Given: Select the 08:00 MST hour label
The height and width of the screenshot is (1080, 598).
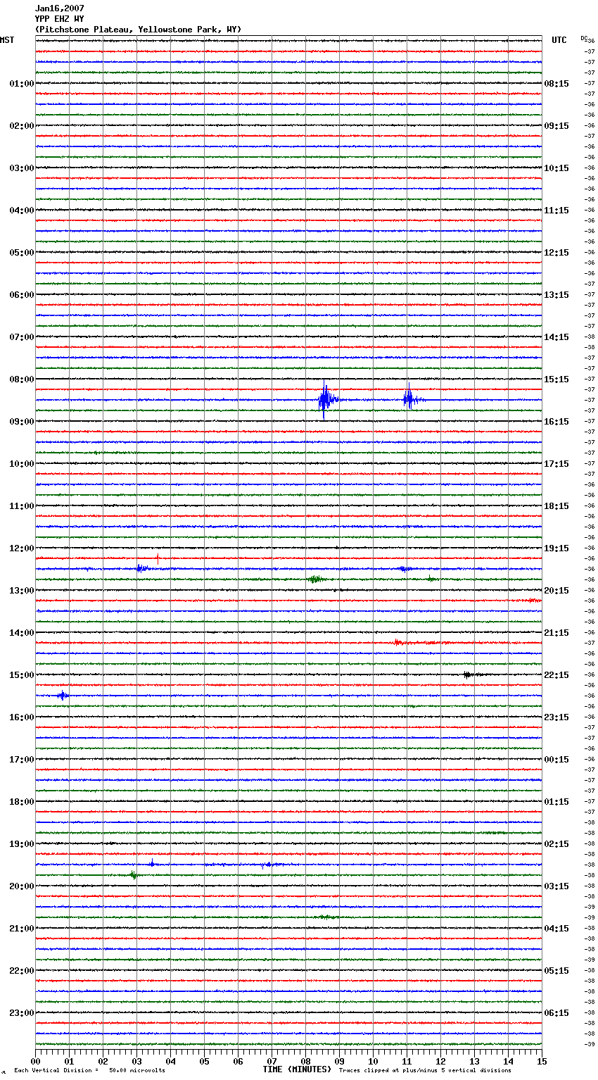Looking at the screenshot, I should click(x=22, y=379).
